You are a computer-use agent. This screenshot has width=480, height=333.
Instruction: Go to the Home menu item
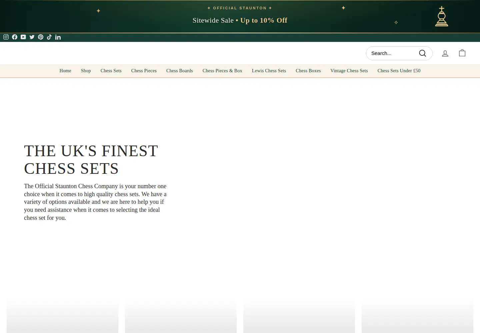65,71
